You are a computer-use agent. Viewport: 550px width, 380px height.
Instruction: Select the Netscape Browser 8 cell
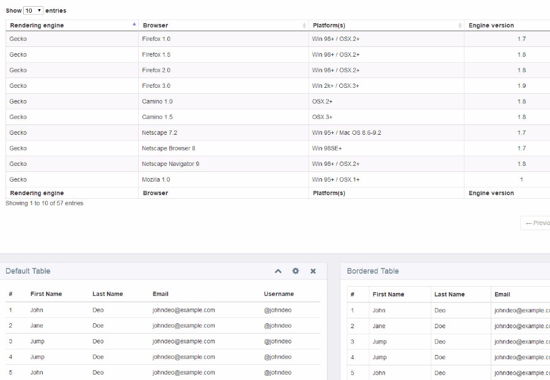click(x=224, y=148)
